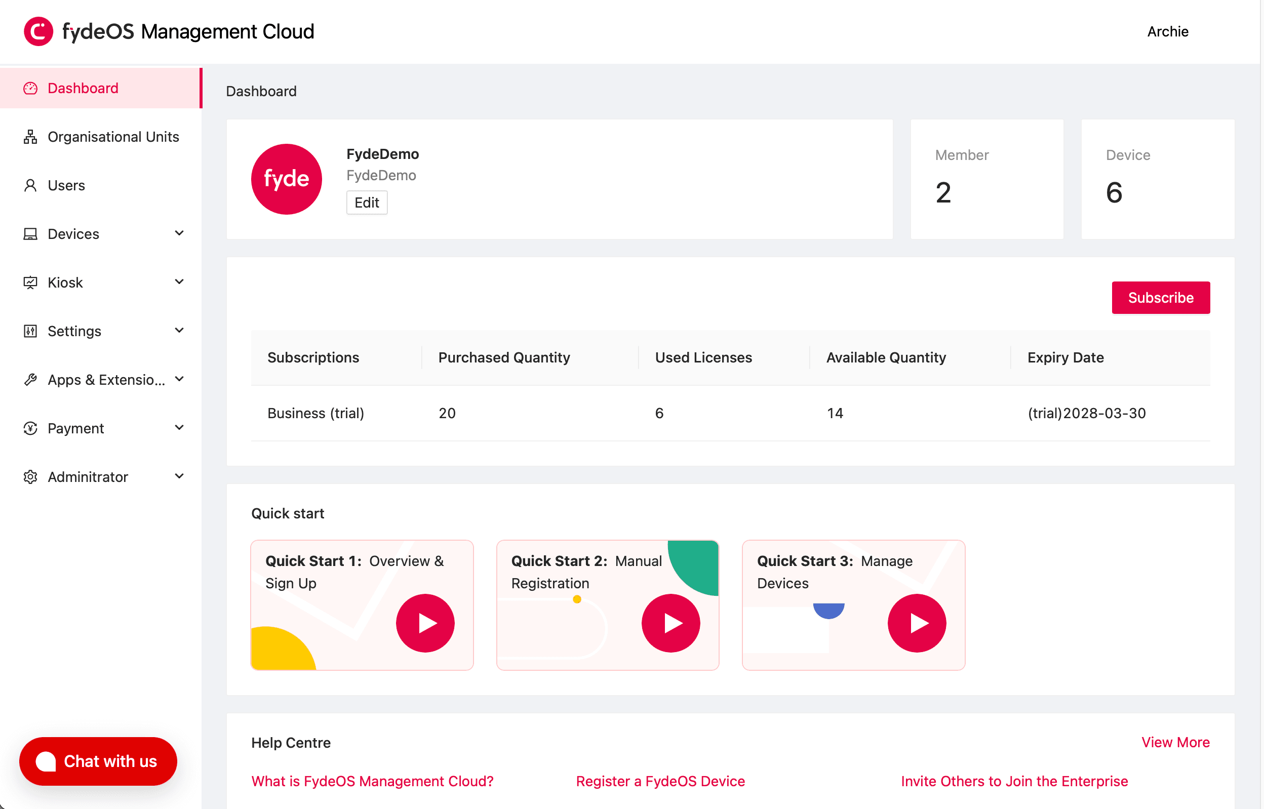Image resolution: width=1264 pixels, height=809 pixels.
Task: Click the Device count card
Action: pyautogui.click(x=1157, y=179)
